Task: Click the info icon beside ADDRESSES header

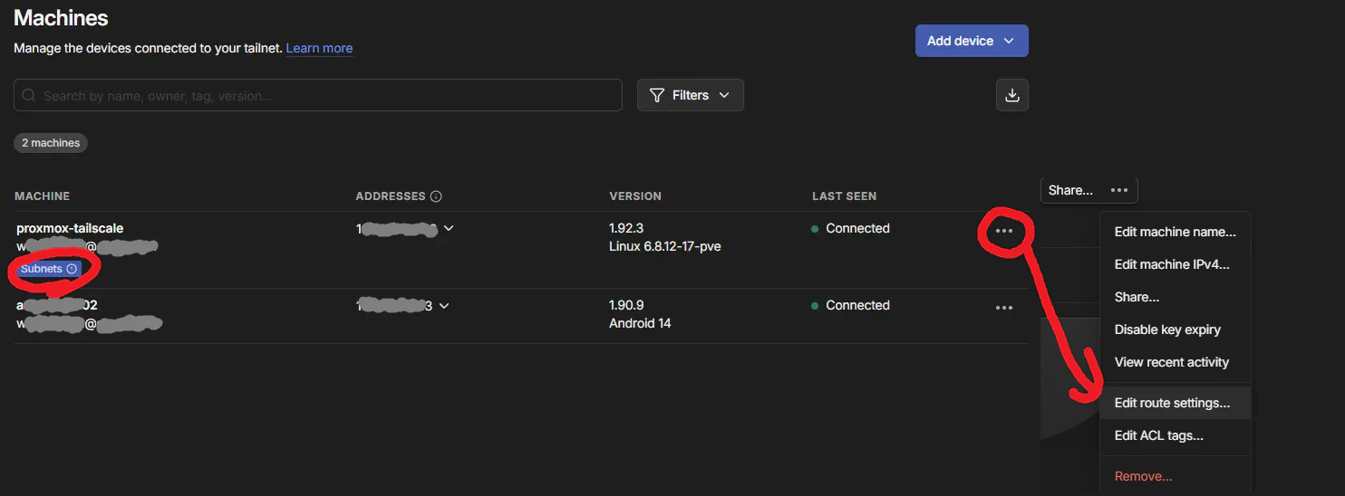Action: [x=436, y=196]
